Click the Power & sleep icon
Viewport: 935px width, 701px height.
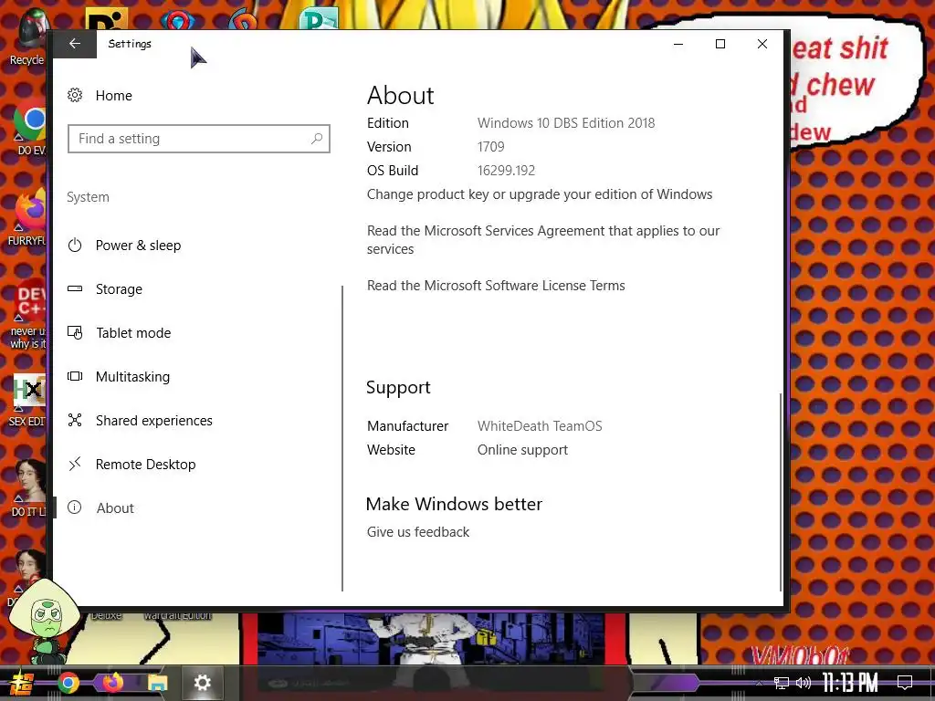[75, 246]
